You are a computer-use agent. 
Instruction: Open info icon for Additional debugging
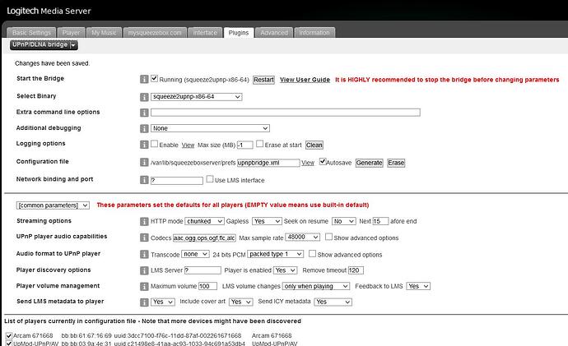point(144,128)
